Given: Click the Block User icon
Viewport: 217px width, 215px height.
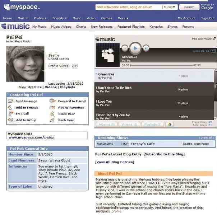Looking at the screenshot, I should (52, 114).
